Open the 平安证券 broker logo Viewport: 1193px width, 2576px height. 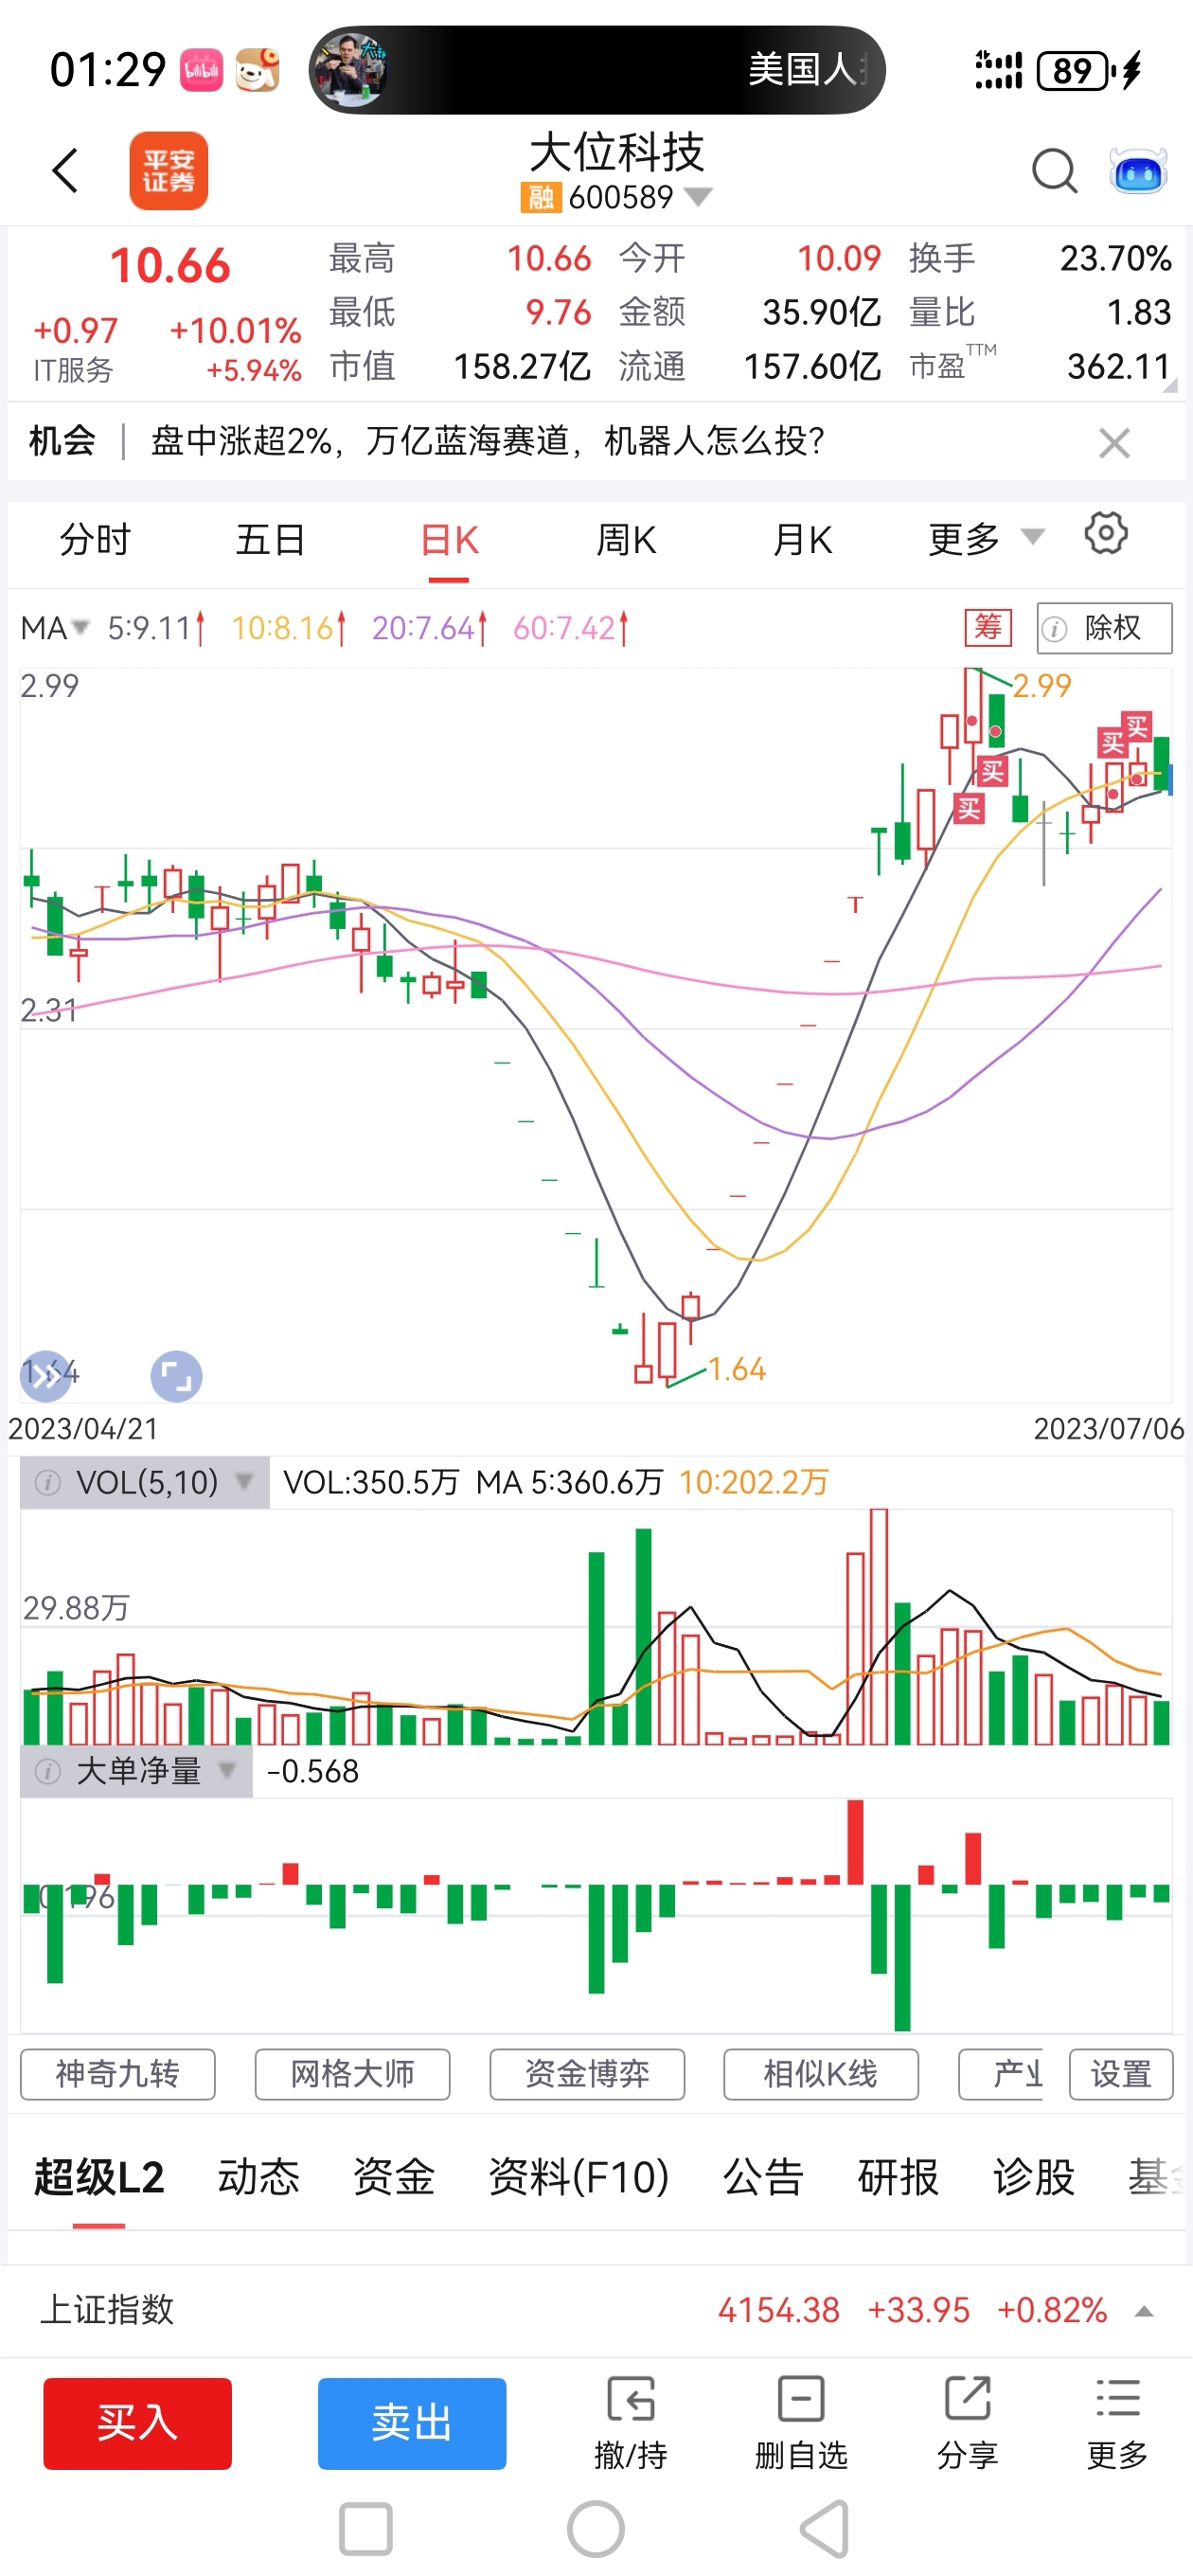[x=168, y=171]
